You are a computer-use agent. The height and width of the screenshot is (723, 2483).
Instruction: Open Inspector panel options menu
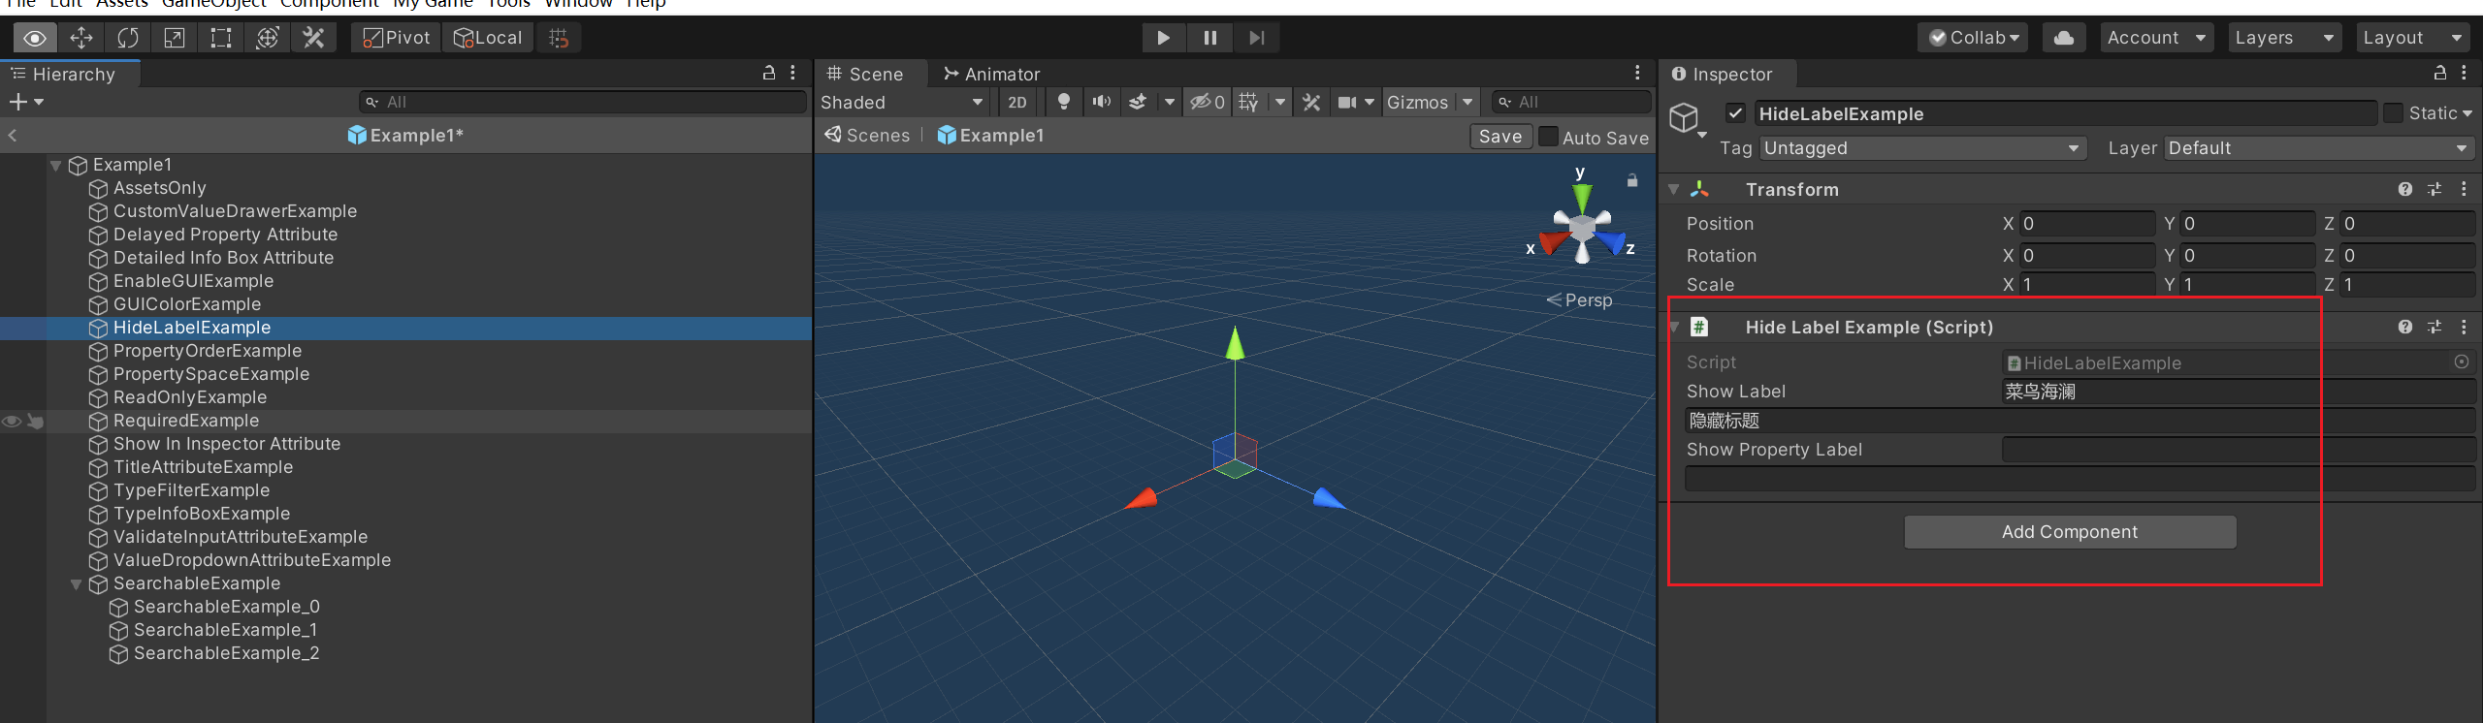click(x=2465, y=73)
